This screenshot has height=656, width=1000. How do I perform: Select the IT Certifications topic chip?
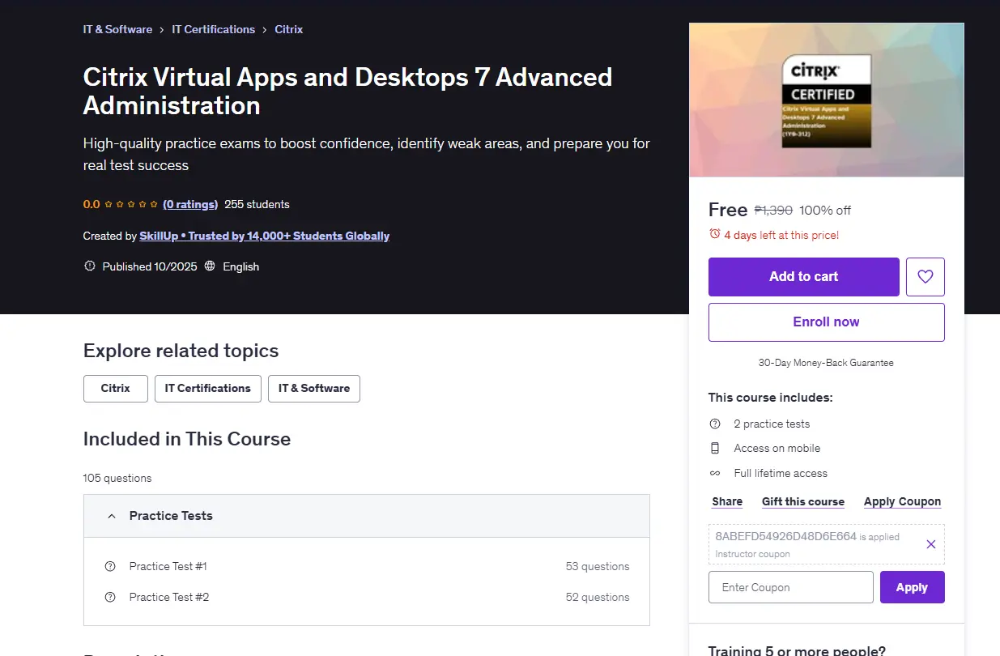pos(208,389)
